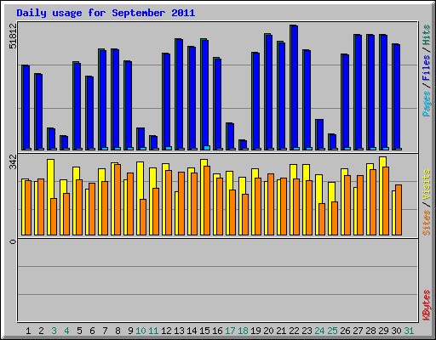Click day 26 on the x-axis
436x340 pixels.
click(345, 331)
